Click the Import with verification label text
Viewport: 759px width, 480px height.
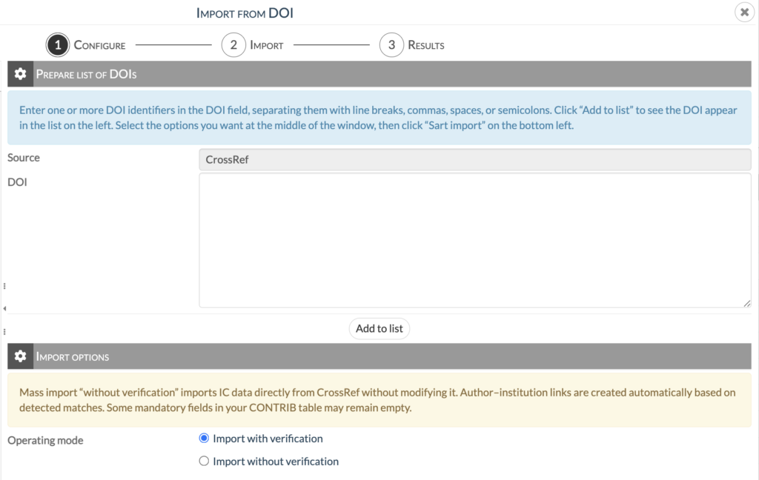[x=268, y=439]
